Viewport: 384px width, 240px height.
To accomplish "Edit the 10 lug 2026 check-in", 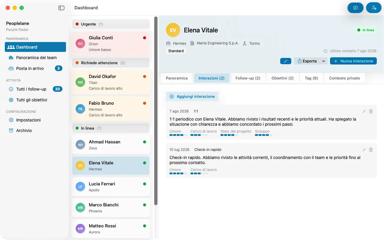I will point(364,150).
